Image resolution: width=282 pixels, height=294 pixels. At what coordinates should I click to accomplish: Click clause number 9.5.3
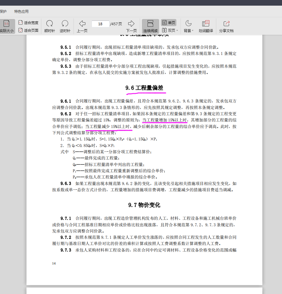coord(66,67)
